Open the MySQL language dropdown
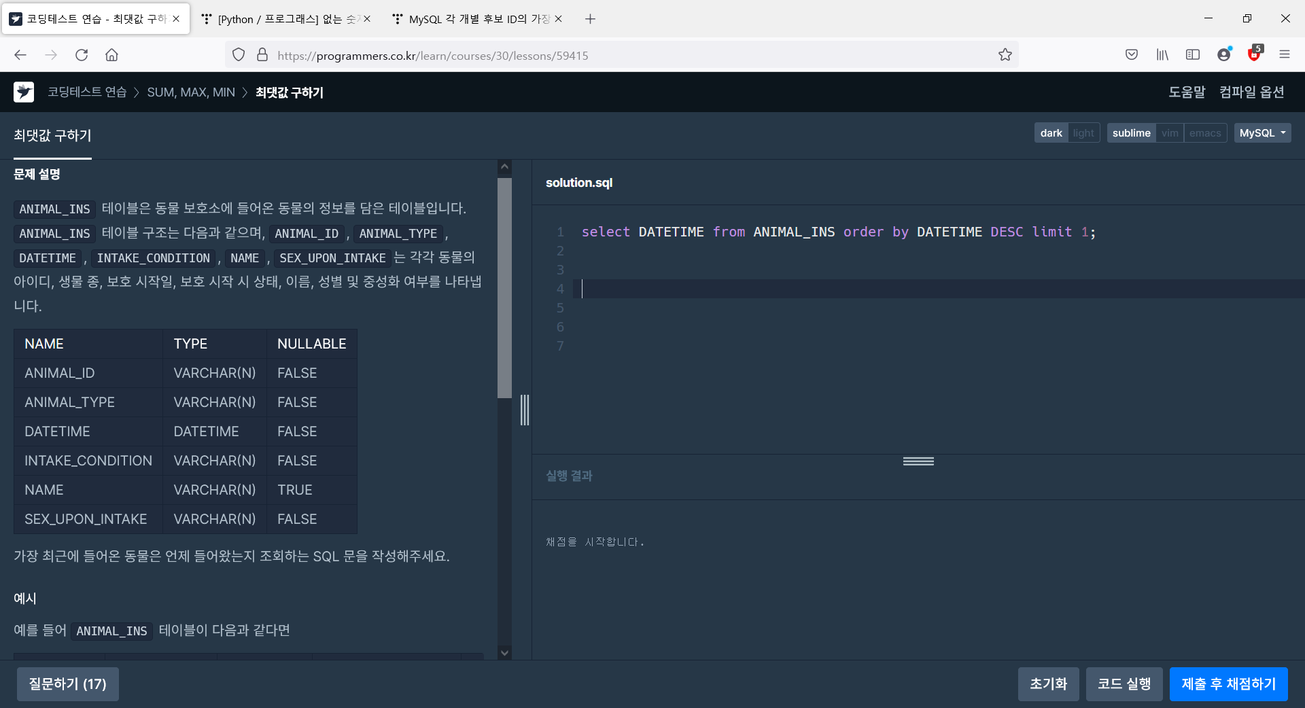 point(1262,132)
